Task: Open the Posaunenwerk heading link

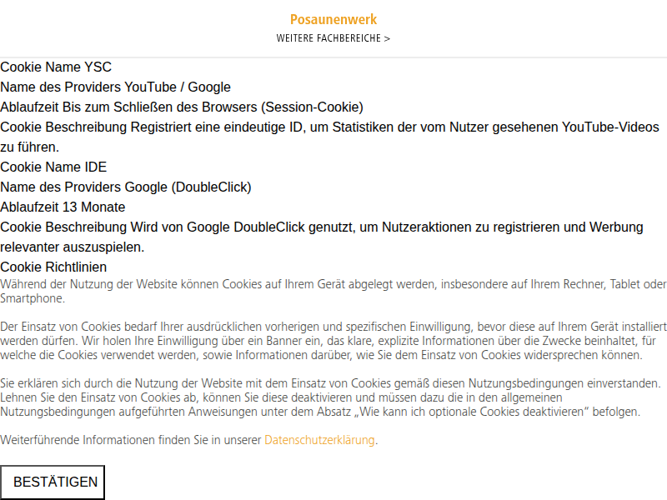Action: (x=333, y=19)
